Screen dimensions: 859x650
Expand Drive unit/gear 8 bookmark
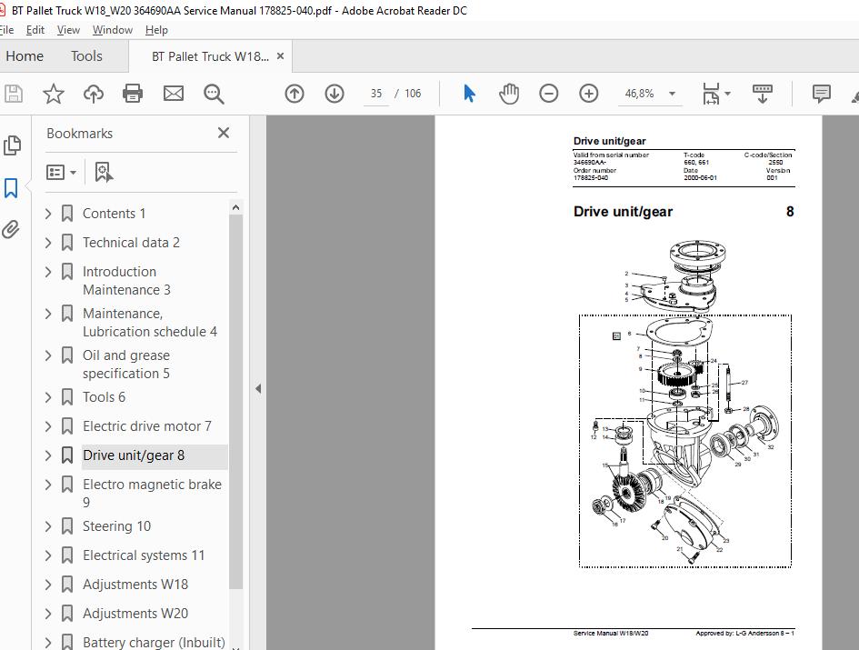(x=48, y=455)
